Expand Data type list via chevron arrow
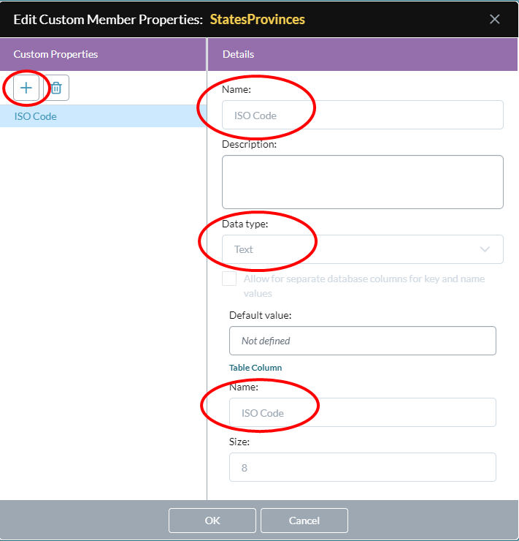The height and width of the screenshot is (541, 519). click(x=485, y=249)
